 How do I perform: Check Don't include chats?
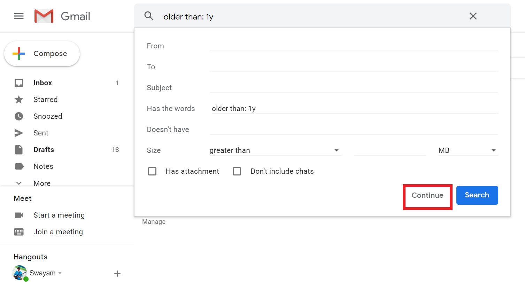click(237, 171)
